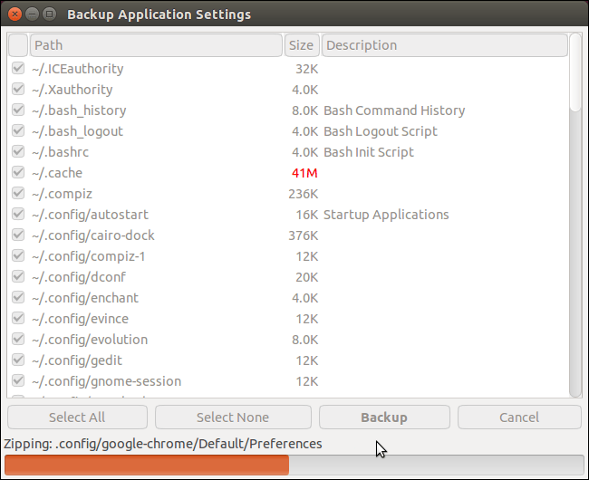Click the vertical scrollbar of the list
Screen dimensions: 589x480
[575, 226]
